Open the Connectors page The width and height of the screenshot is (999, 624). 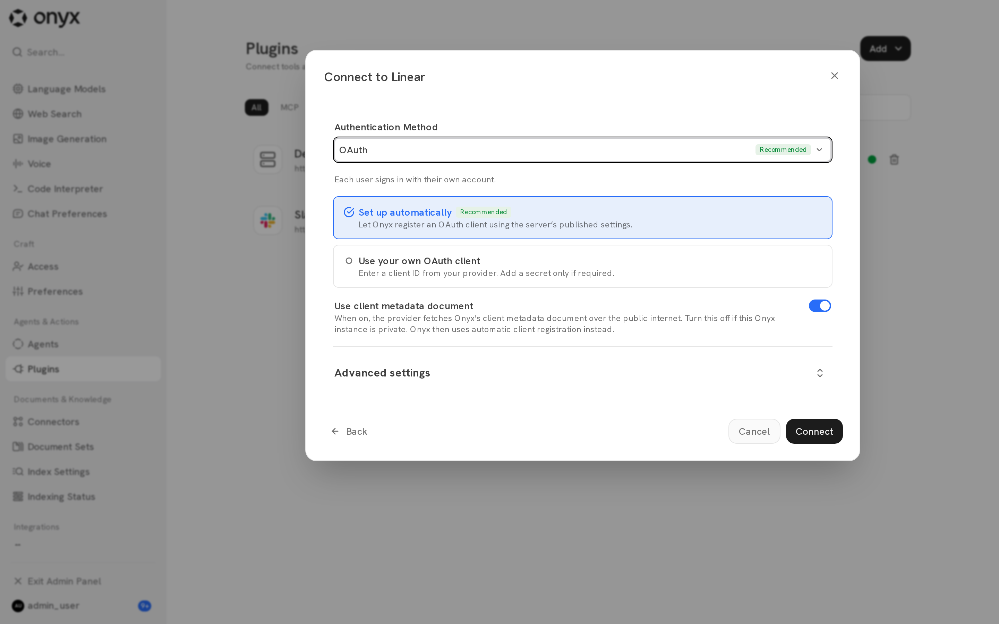point(83,421)
